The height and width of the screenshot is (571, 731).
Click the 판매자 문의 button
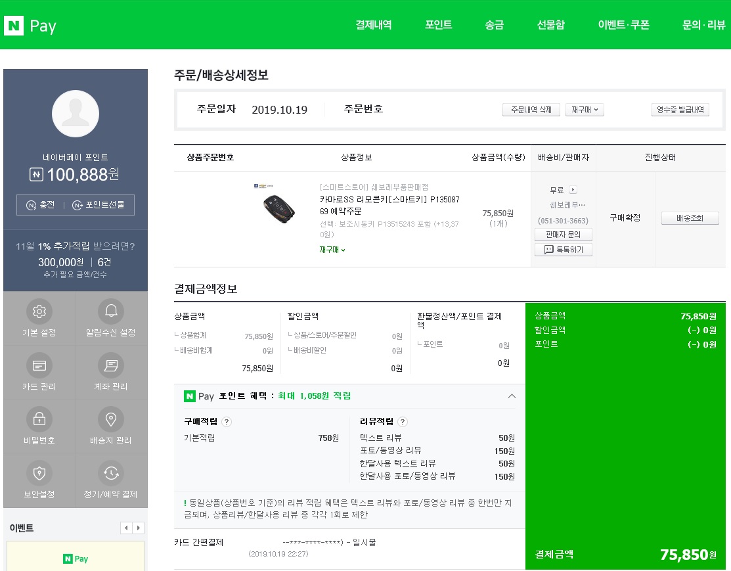click(563, 234)
